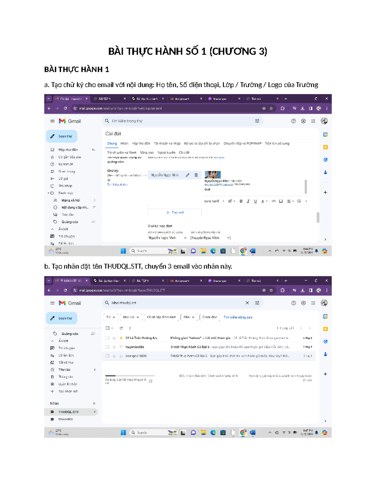This screenshot has height=486, width=376.
Task: Clear the label:thudql.stt search with X icon
Action: pyautogui.click(x=247, y=303)
